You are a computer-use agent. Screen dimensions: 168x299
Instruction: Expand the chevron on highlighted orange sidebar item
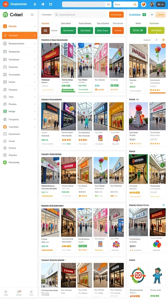pyautogui.click(x=34, y=35)
